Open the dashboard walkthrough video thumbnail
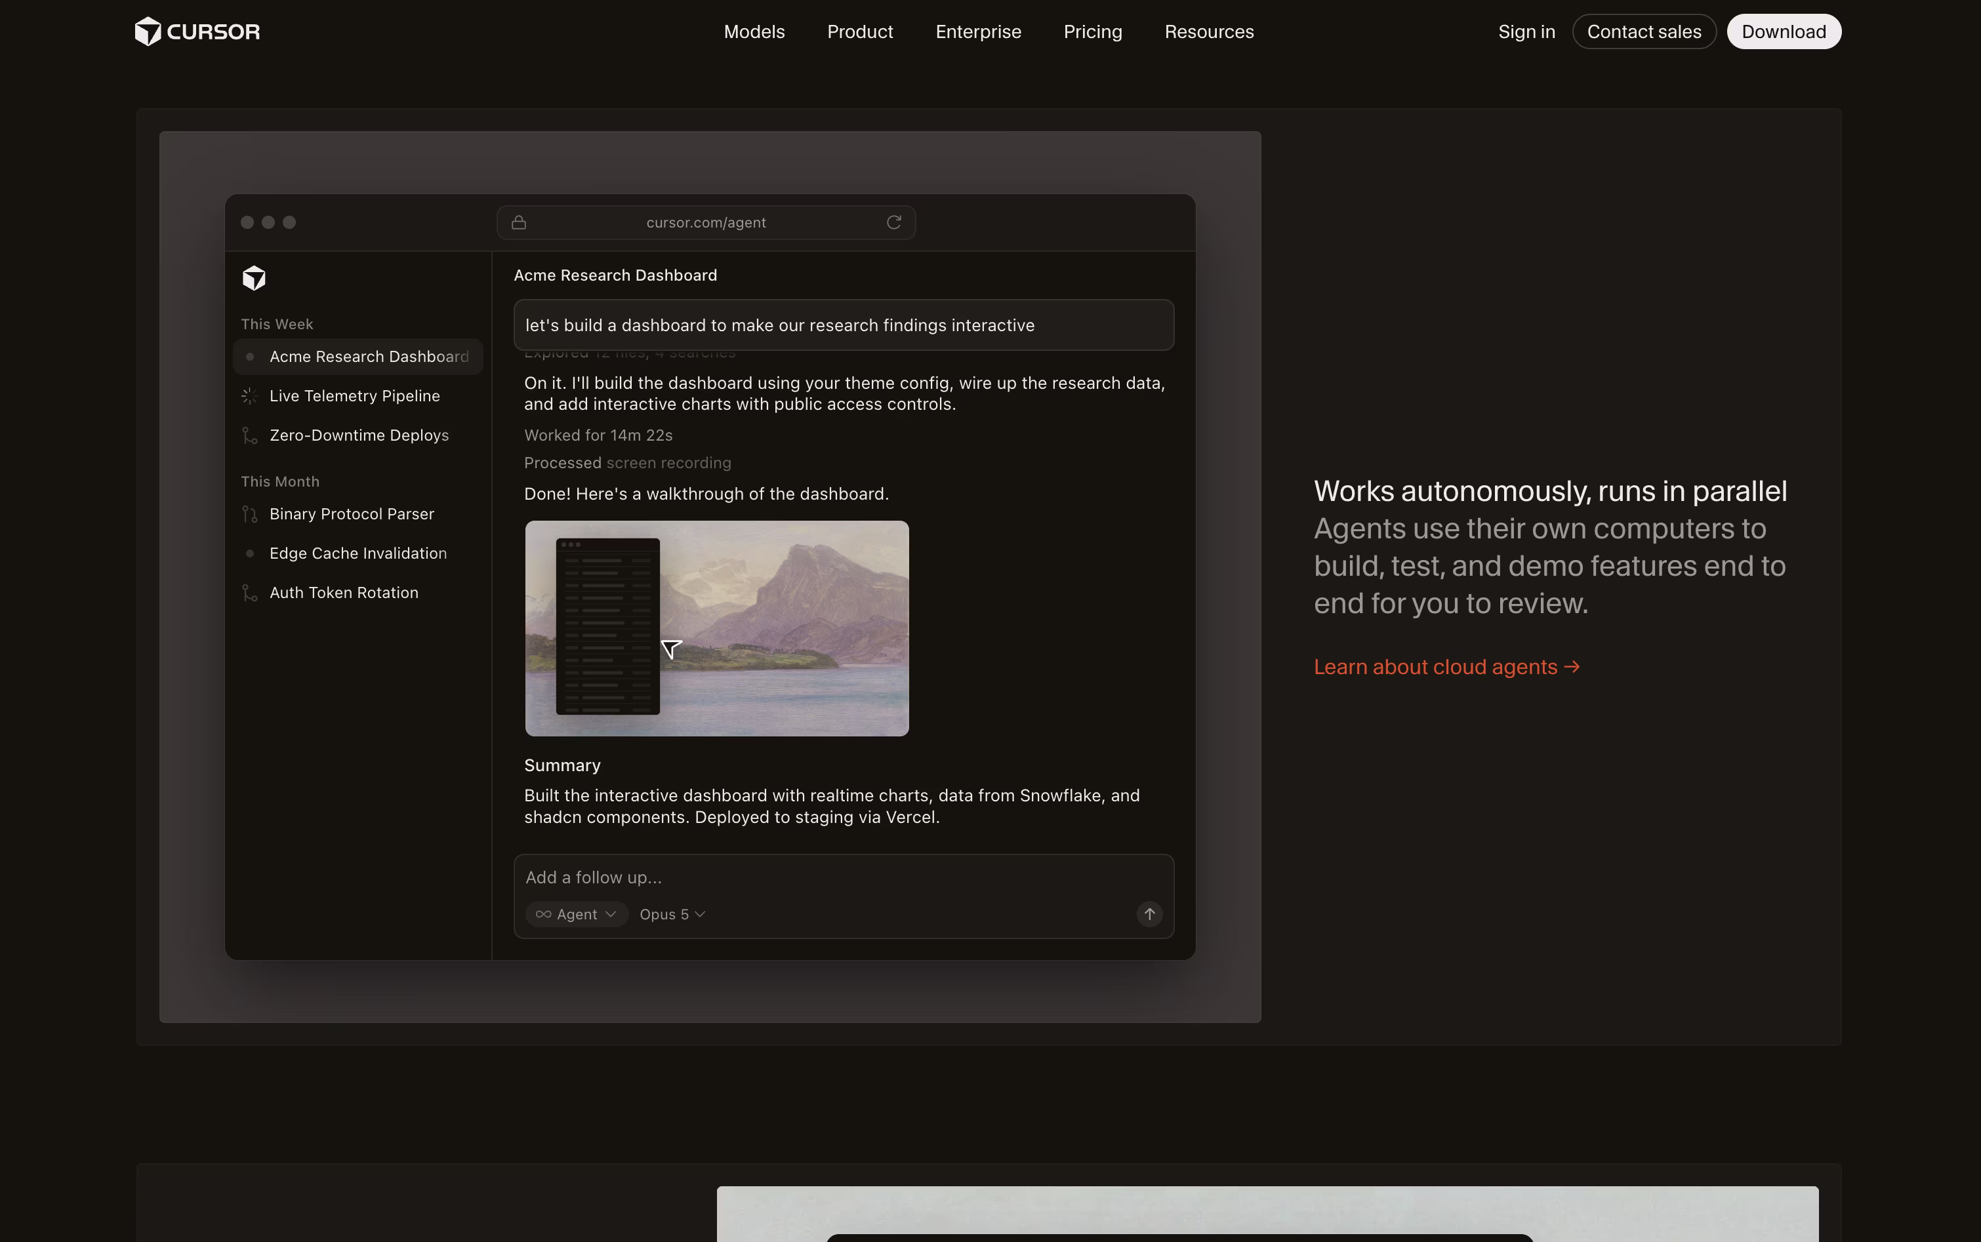Viewport: 1981px width, 1242px height. coord(716,628)
